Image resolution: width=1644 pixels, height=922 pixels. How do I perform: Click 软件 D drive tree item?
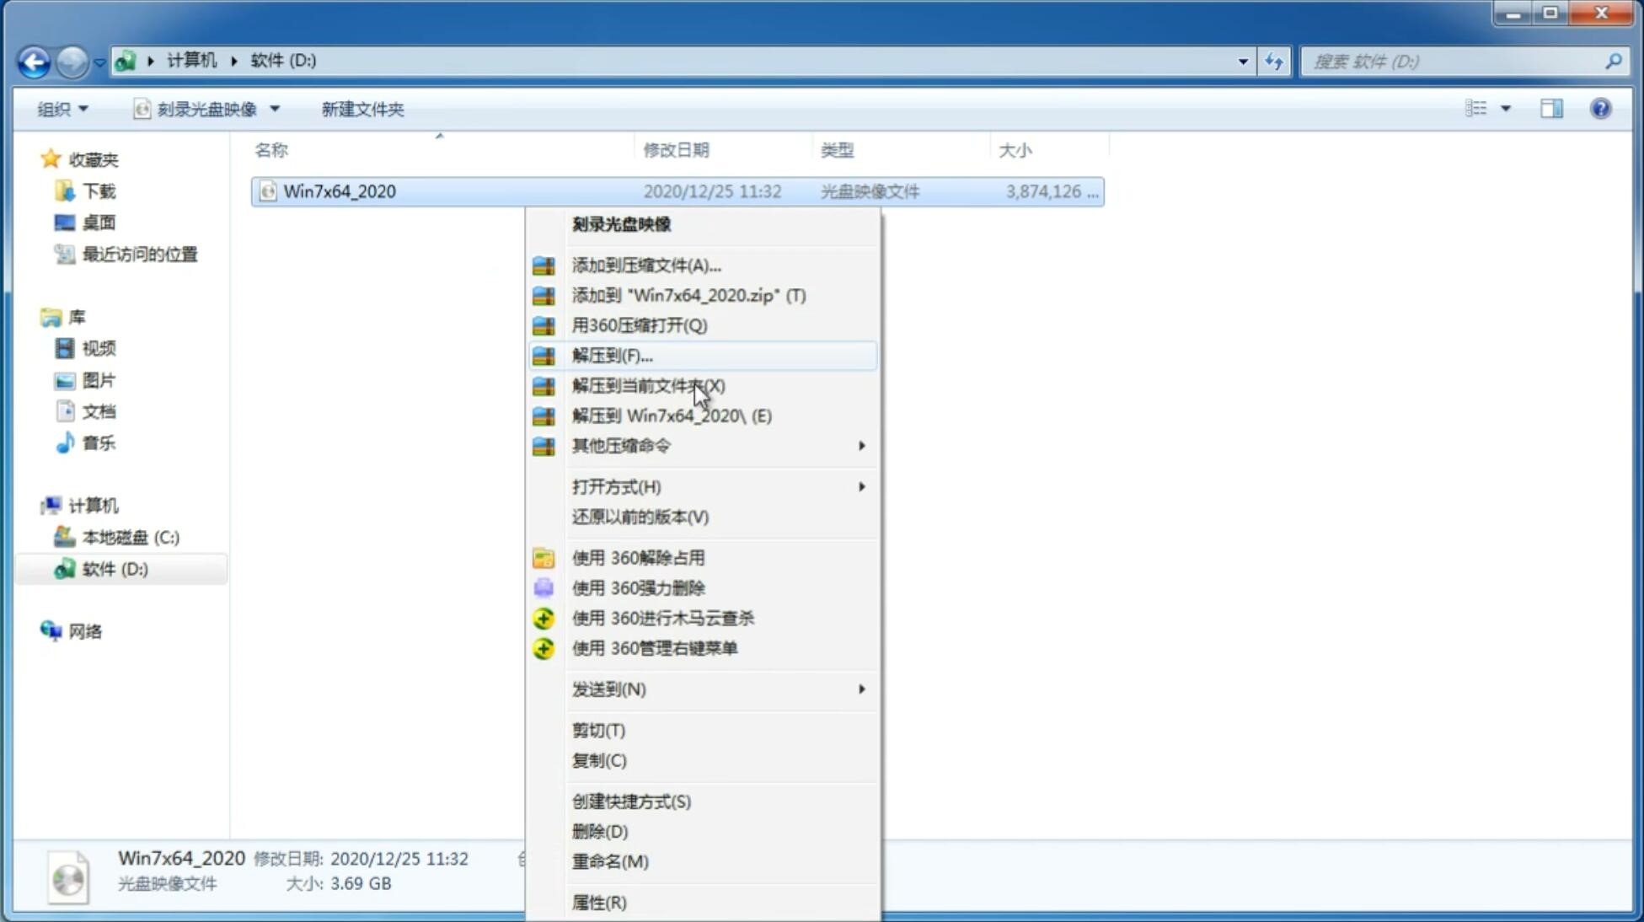(x=113, y=568)
